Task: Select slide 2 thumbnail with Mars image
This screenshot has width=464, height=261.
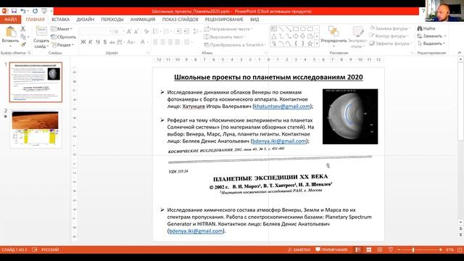Action: 36,128
